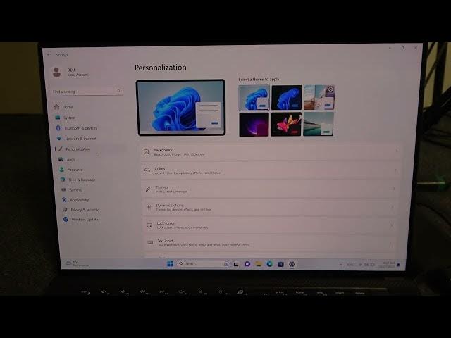Apply the colorful flower dark theme
The image size is (451, 338).
286,124
